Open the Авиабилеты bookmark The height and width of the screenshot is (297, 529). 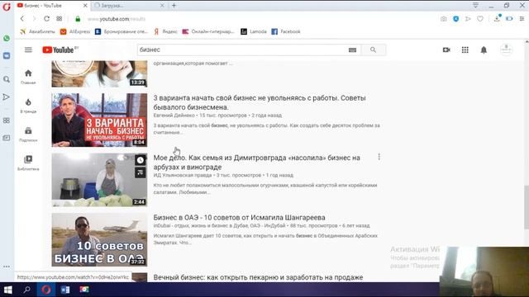[37, 31]
